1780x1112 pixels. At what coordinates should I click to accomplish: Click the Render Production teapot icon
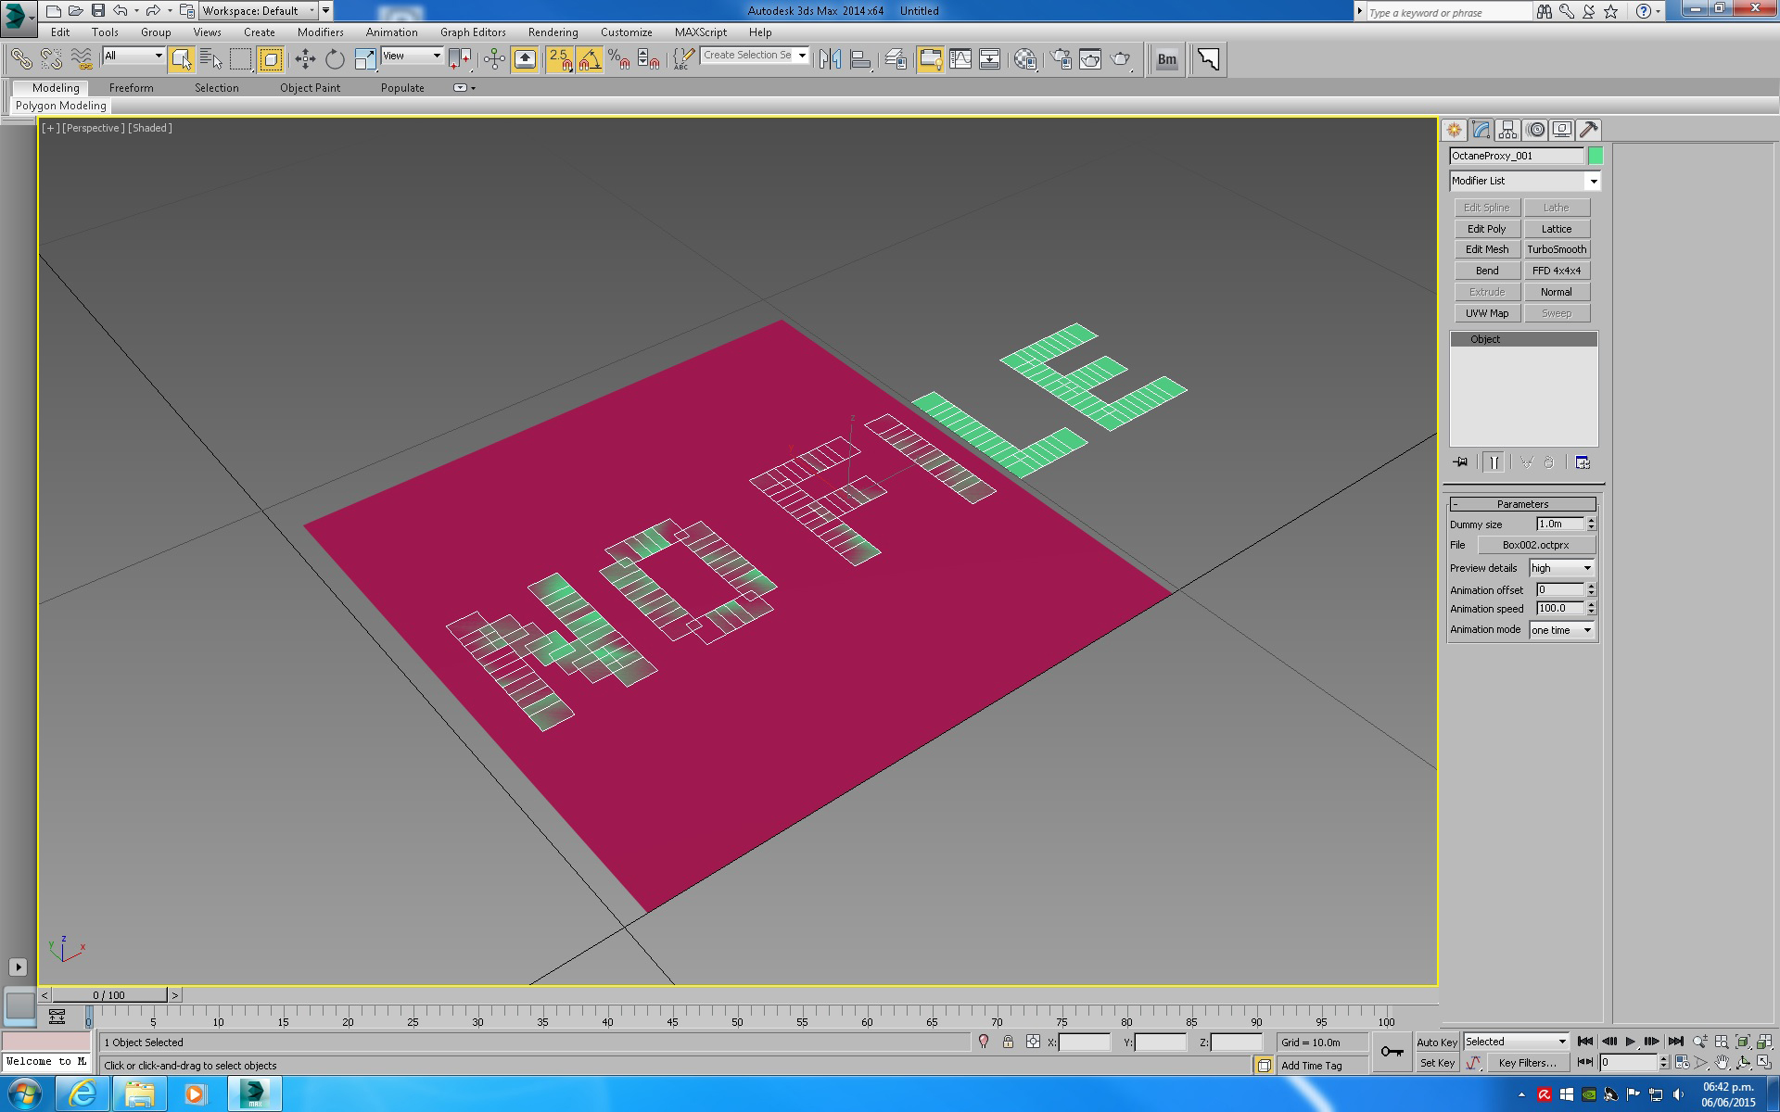click(1120, 59)
